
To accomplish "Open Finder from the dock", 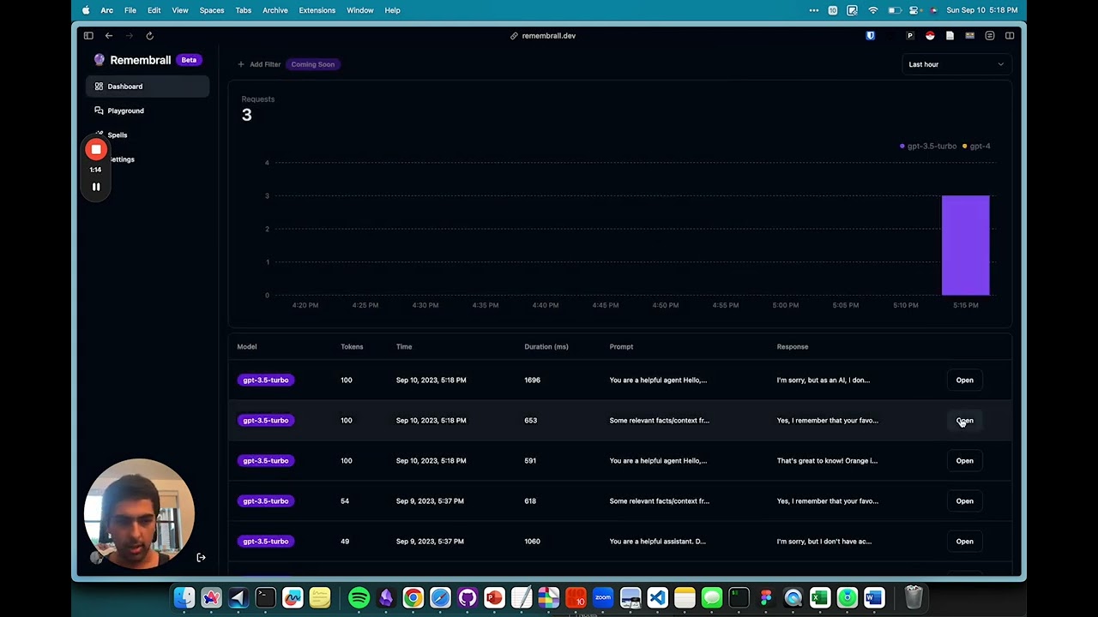I will coord(184,597).
